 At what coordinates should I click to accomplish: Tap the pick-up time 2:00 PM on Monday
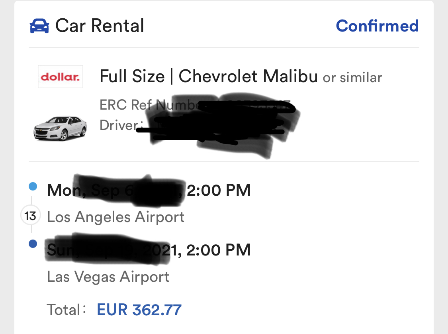tap(219, 190)
